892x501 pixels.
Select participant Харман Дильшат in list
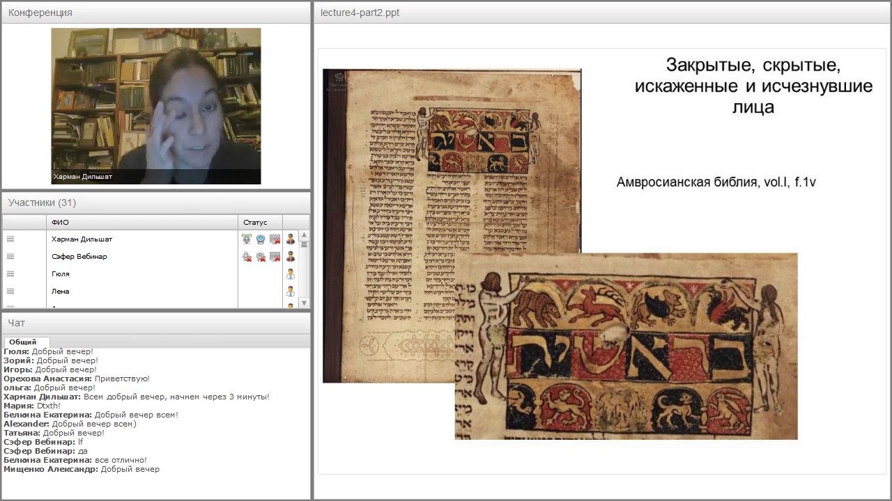point(82,239)
